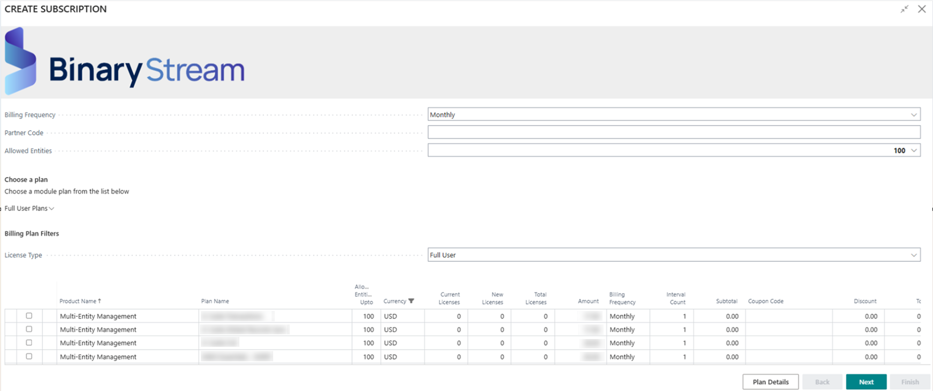This screenshot has width=933, height=391.
Task: Tick the checkbox in the second plan row
Action: coord(29,329)
